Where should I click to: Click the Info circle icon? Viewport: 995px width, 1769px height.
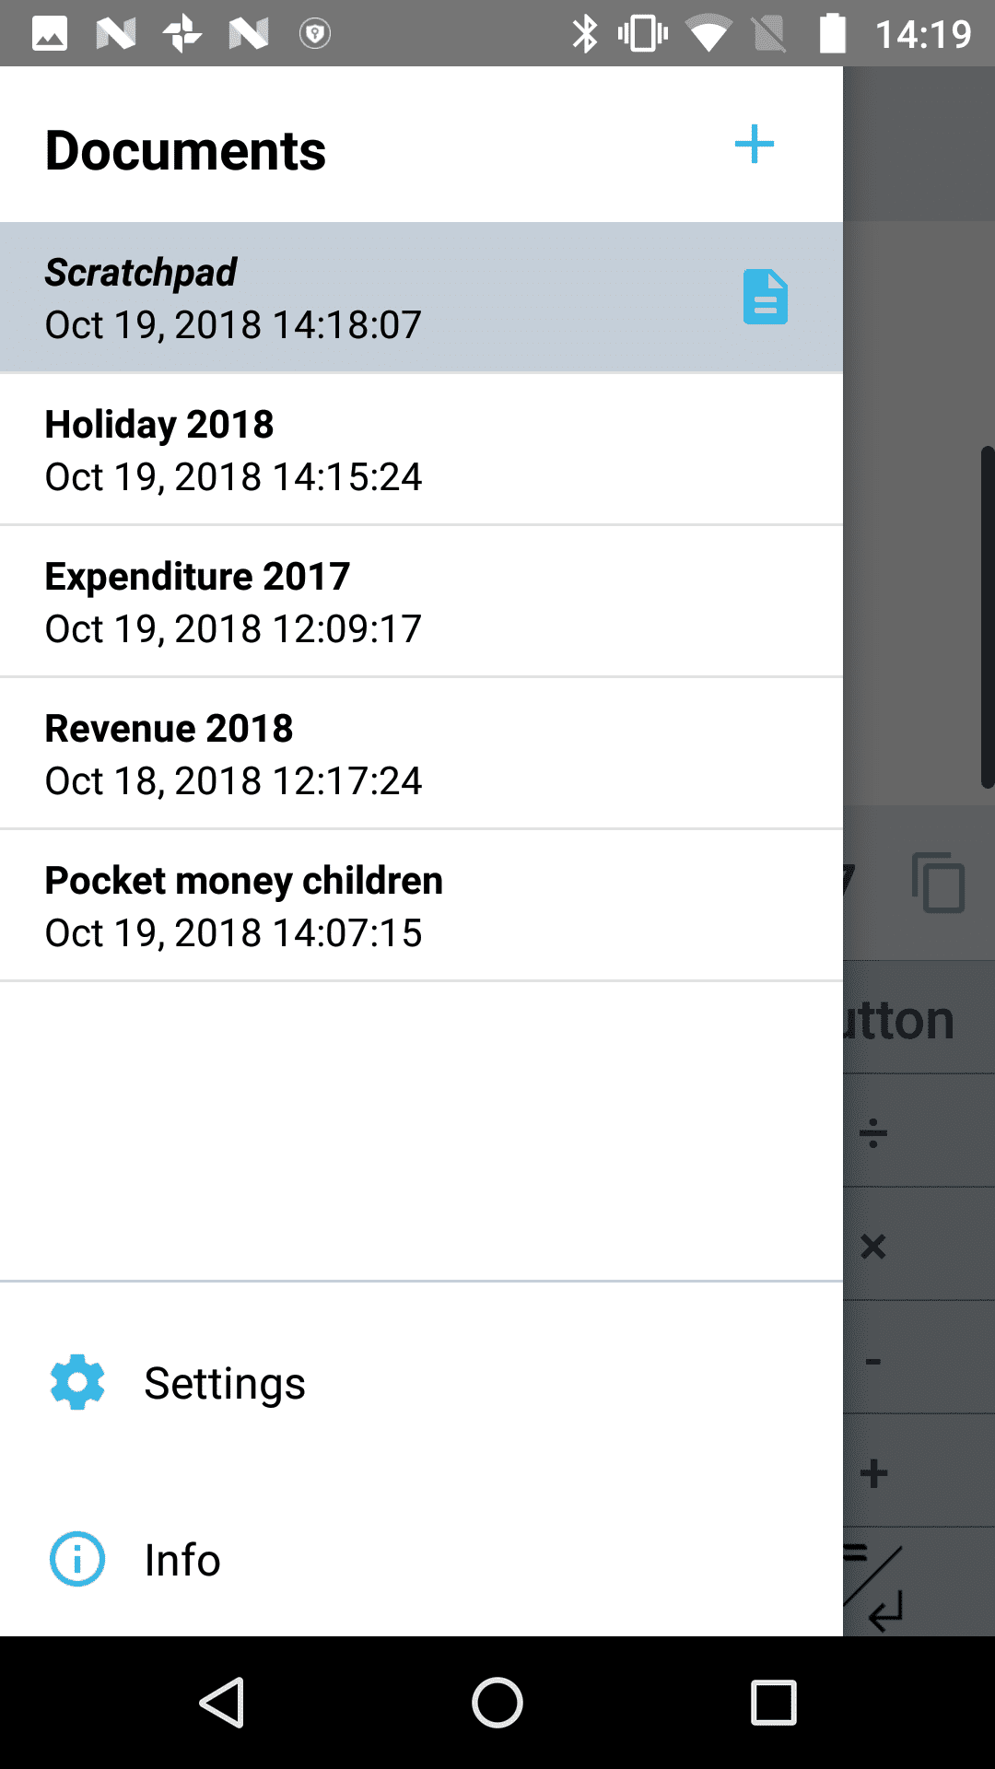[77, 1559]
